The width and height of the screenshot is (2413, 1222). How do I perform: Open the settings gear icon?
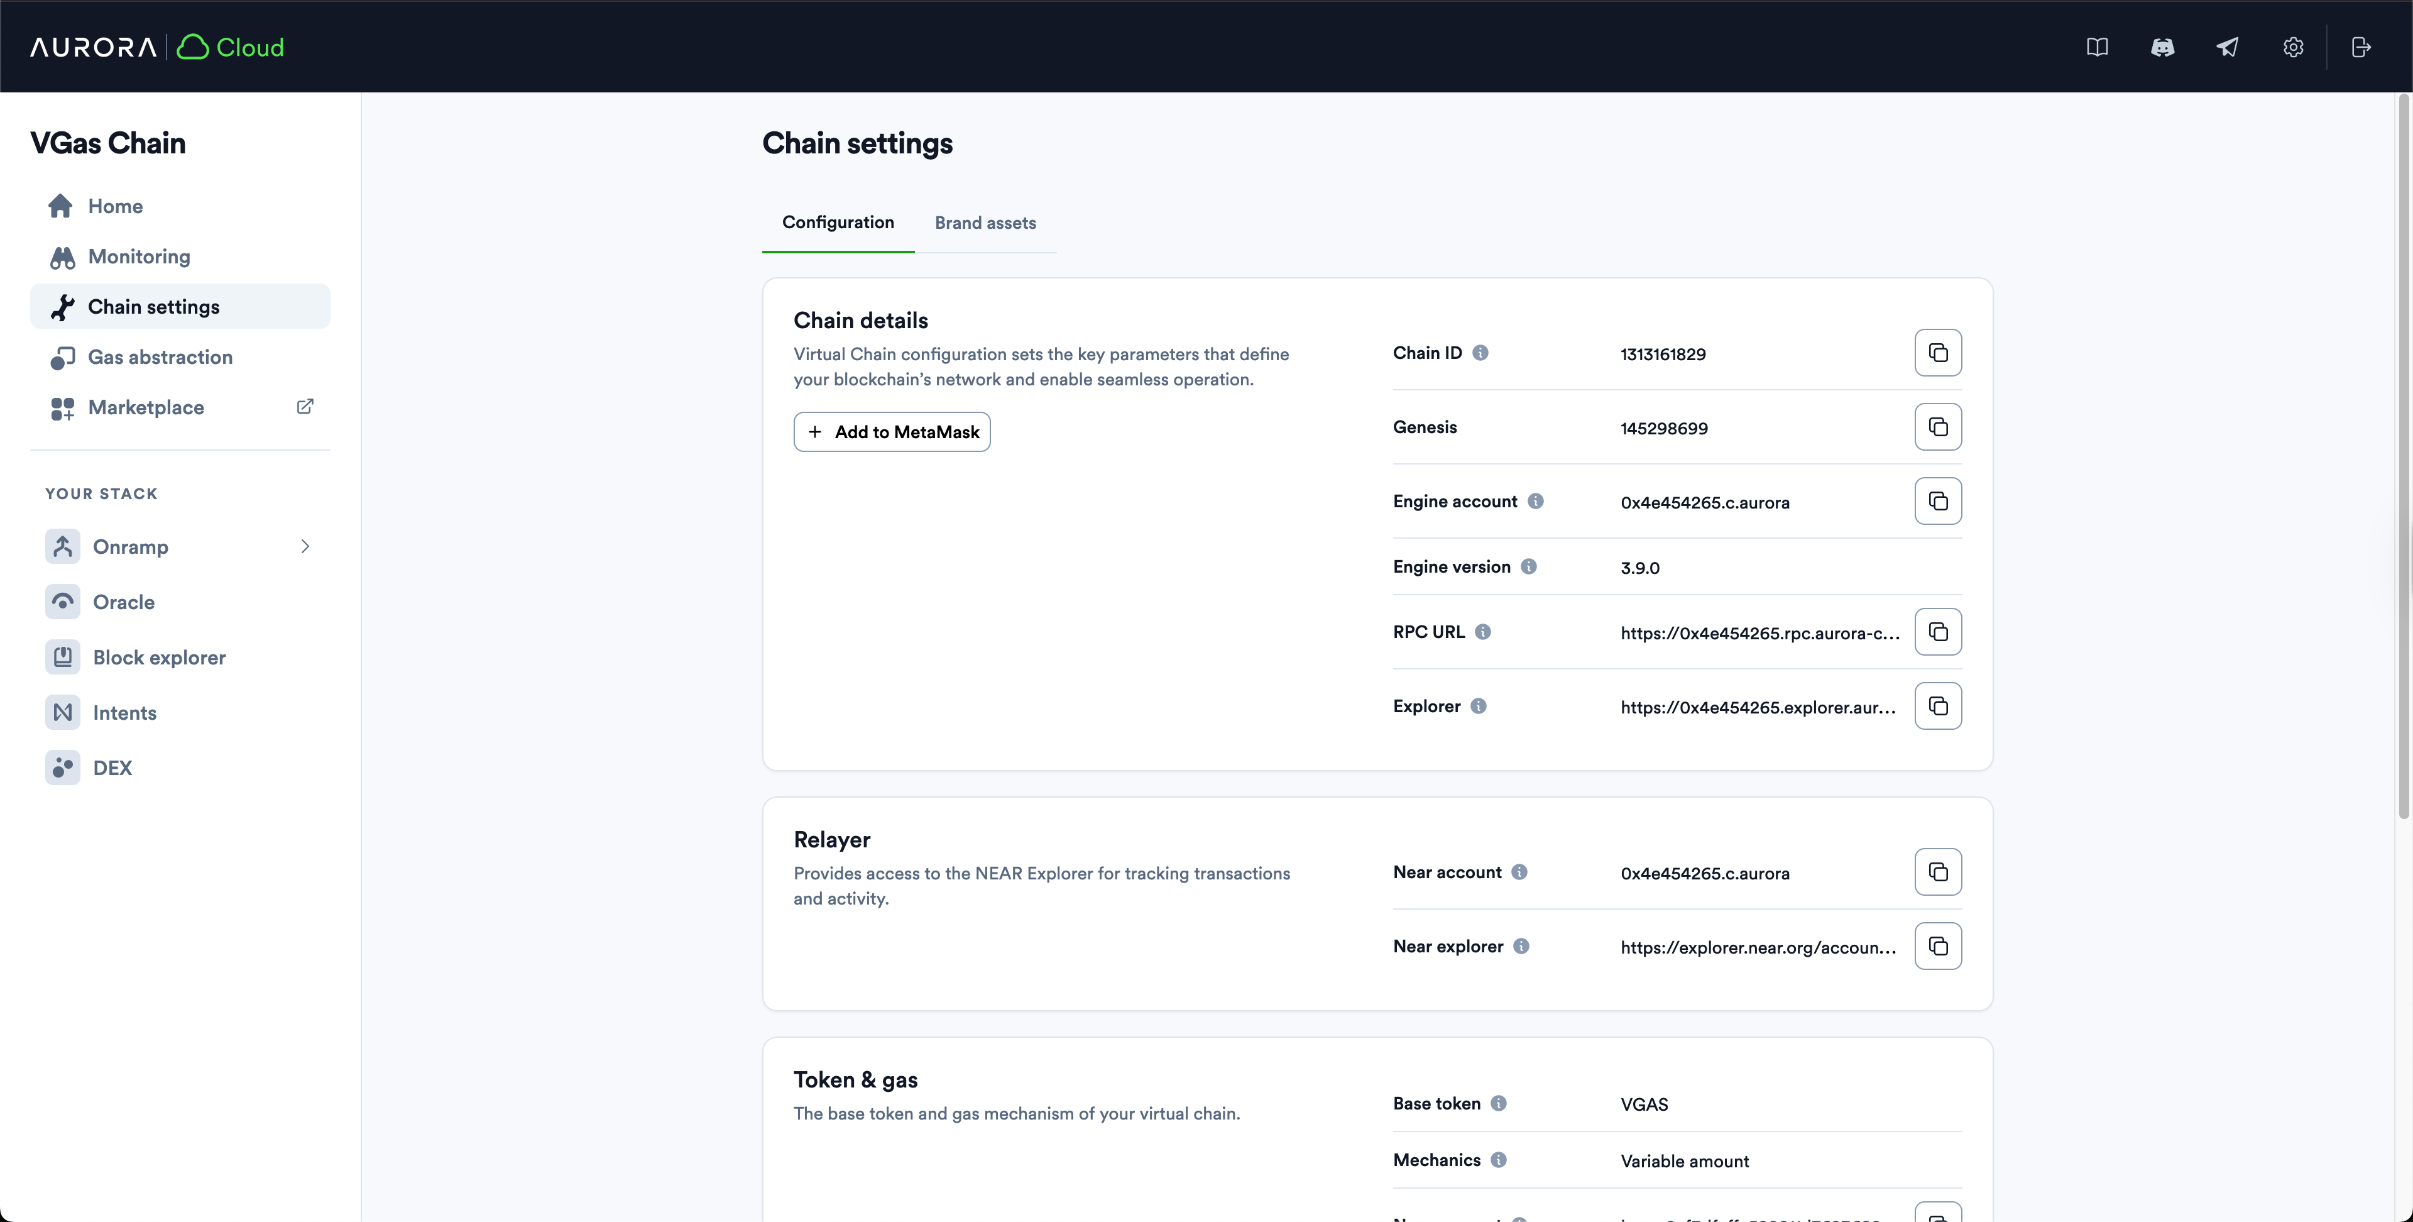2293,47
